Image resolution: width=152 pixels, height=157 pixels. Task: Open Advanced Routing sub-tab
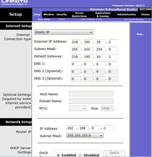click(x=134, y=19)
